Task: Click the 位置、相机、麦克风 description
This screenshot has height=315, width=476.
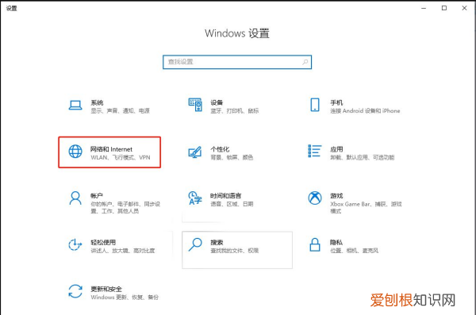Action: (x=355, y=251)
